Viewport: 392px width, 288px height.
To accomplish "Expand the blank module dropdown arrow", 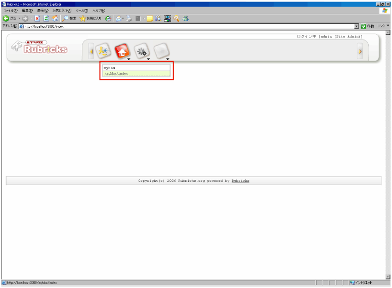I will tap(168, 59).
